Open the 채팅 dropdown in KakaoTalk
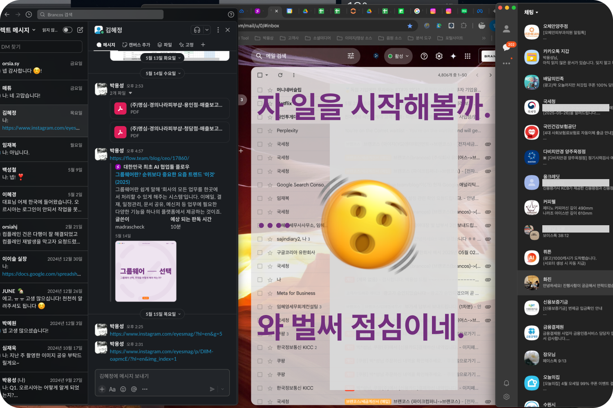This screenshot has width=613, height=408. (x=531, y=12)
